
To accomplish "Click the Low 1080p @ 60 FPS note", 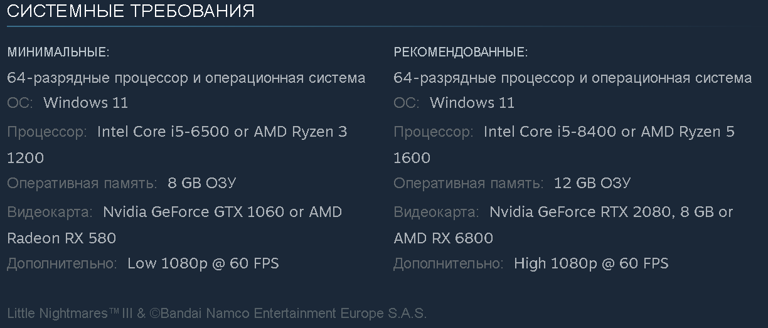I will pos(203,263).
